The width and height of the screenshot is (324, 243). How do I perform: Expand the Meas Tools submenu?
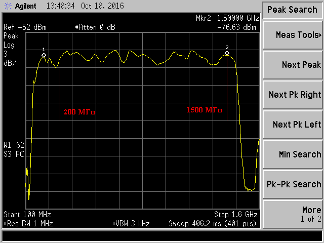292,35
